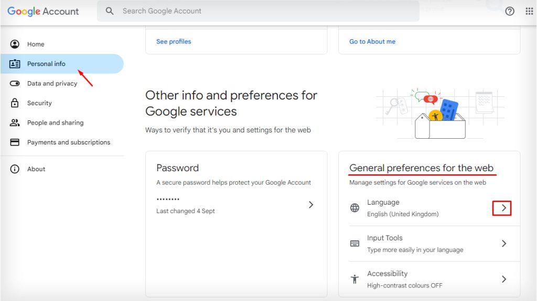Click the See profiles link
The height and width of the screenshot is (301, 537).
[x=174, y=41]
